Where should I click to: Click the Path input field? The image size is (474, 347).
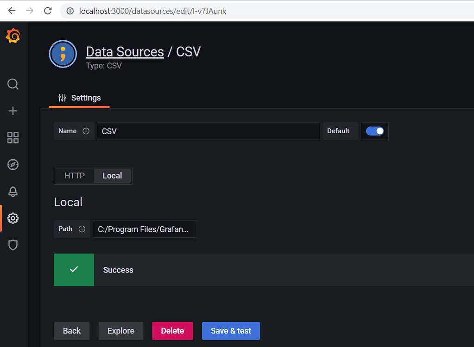pyautogui.click(x=144, y=229)
